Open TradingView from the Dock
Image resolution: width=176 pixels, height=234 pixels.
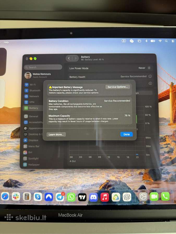pos(82,197)
